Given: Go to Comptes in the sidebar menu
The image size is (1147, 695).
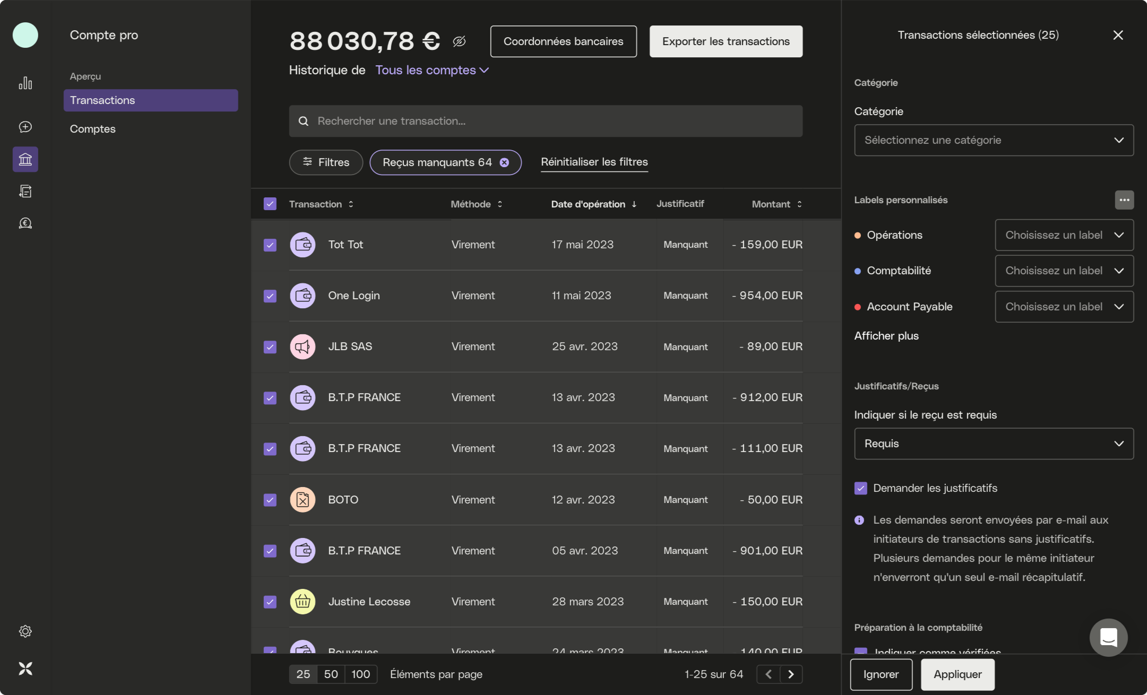Looking at the screenshot, I should tap(93, 129).
